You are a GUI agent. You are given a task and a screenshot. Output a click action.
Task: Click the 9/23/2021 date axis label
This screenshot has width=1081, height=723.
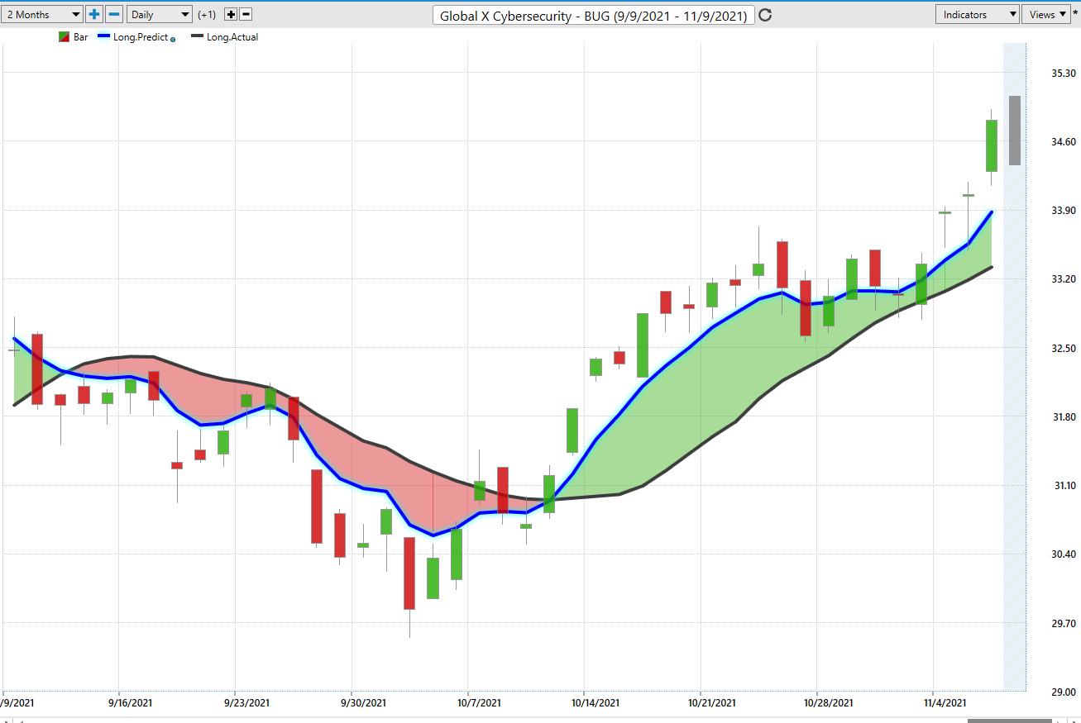click(246, 702)
